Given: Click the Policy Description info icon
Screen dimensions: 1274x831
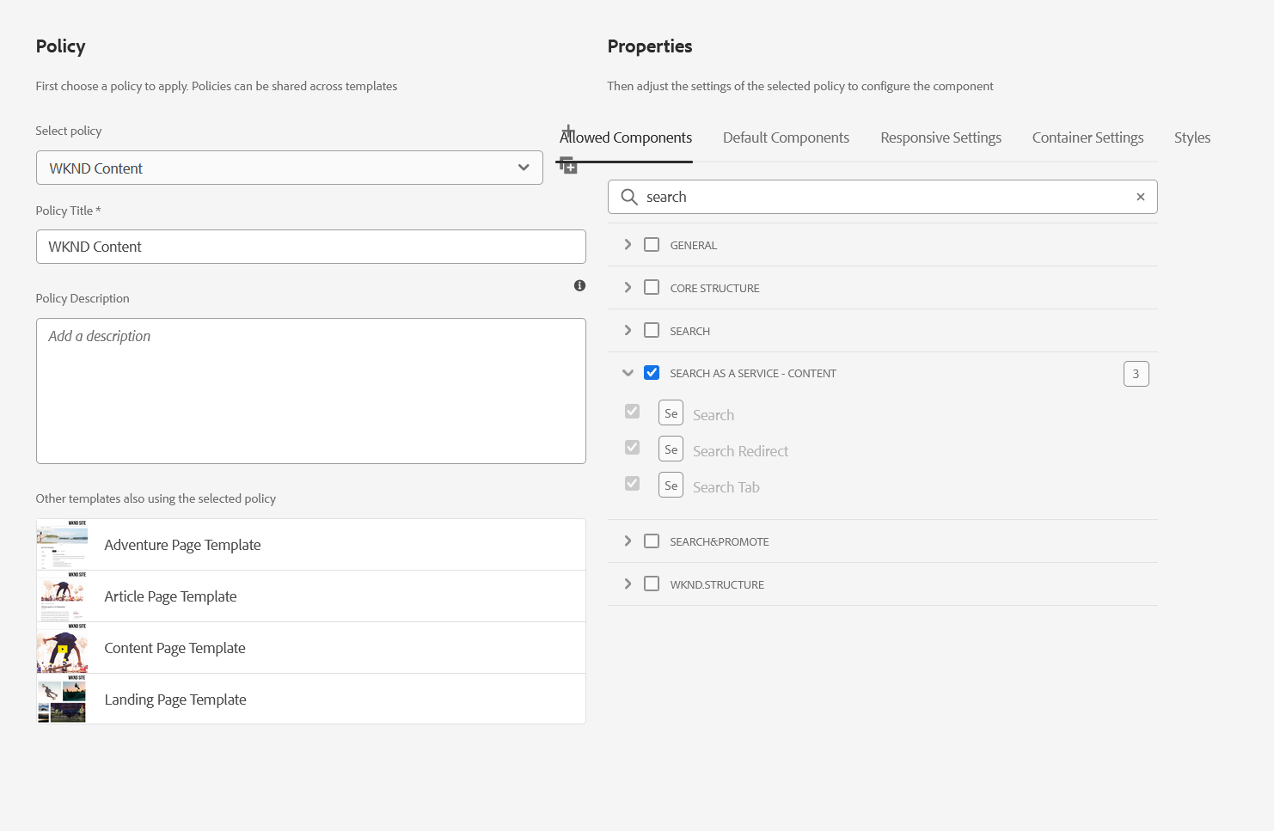Looking at the screenshot, I should click(x=579, y=285).
